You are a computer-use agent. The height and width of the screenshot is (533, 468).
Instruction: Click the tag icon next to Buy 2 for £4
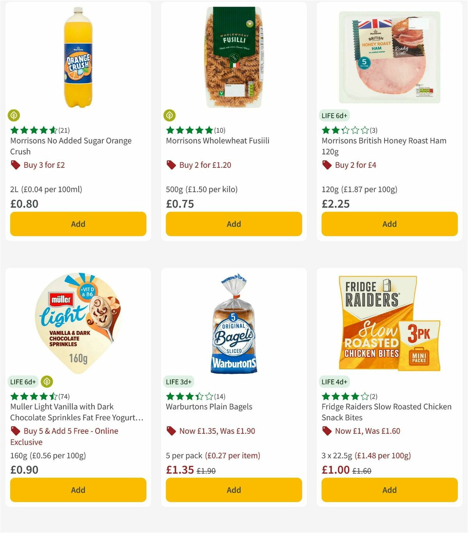click(327, 165)
